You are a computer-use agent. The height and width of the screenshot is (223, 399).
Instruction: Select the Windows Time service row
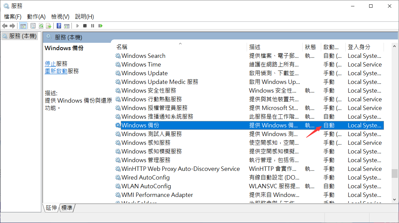click(249, 65)
